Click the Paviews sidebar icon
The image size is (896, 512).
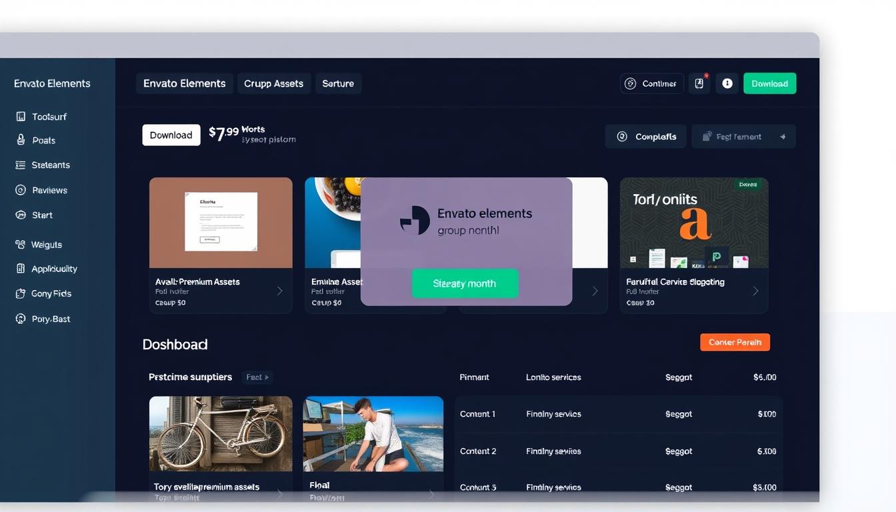[x=21, y=190]
